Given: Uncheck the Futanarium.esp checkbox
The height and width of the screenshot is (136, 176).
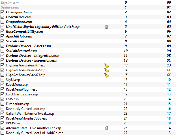Looking at the screenshot, I should [x=2, y=104].
